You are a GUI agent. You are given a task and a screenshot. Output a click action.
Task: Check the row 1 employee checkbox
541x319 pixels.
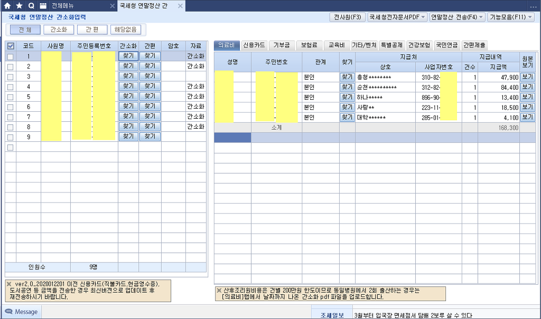(11, 56)
